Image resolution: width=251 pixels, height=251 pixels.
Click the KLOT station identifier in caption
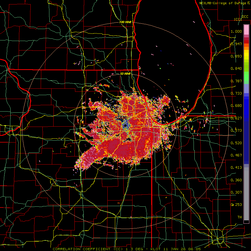156,249
